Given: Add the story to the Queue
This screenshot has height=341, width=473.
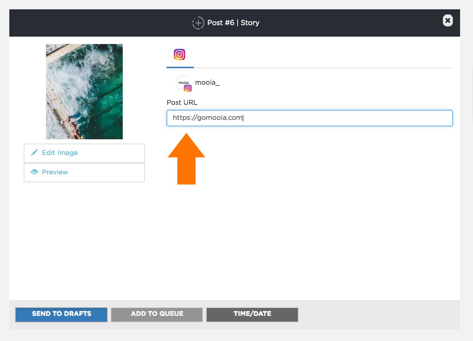Looking at the screenshot, I should pyautogui.click(x=156, y=314).
